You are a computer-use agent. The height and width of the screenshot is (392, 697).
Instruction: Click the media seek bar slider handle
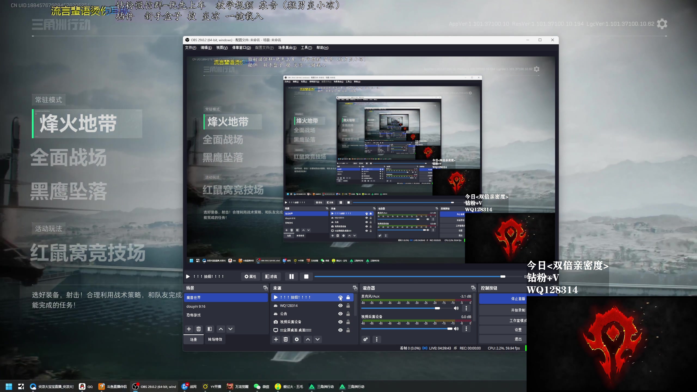click(503, 276)
